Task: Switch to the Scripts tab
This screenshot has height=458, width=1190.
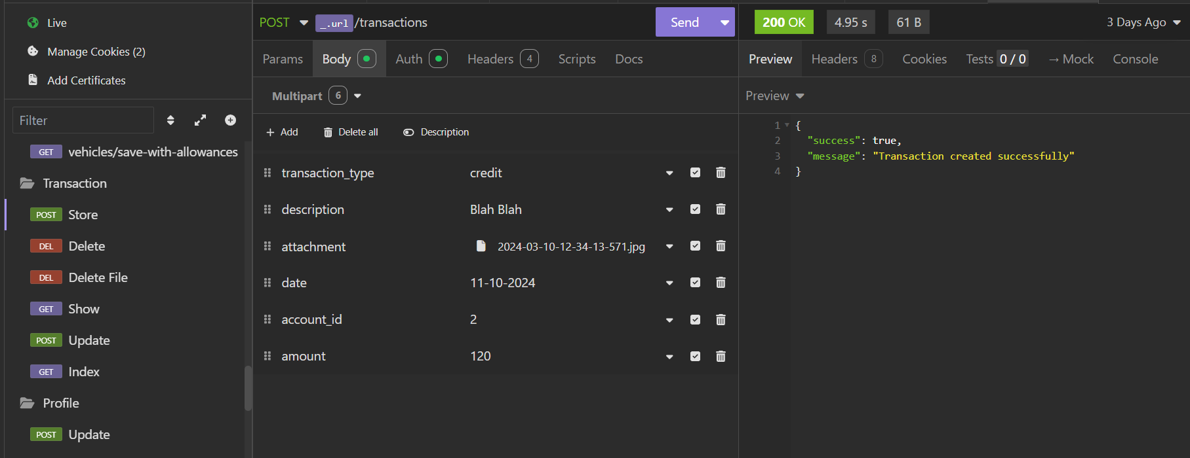Action: pos(576,59)
